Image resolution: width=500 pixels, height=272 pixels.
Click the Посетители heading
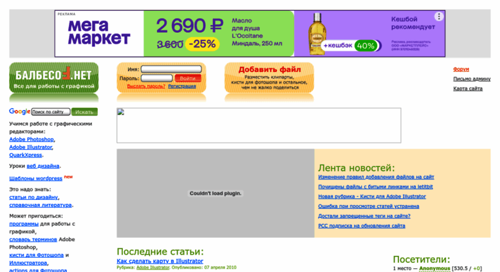[x=421, y=259]
